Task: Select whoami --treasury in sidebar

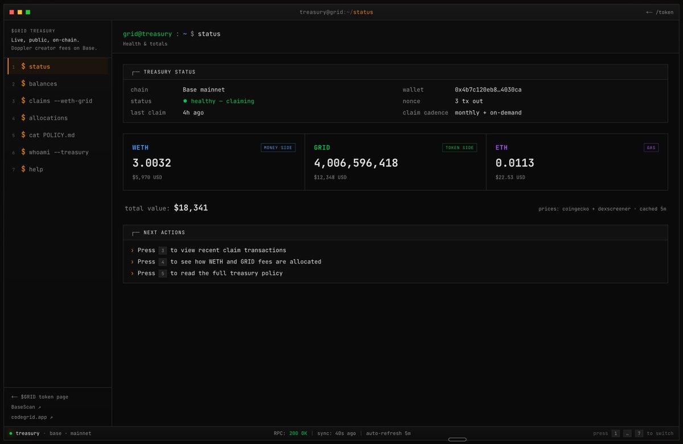Action: click(x=58, y=152)
